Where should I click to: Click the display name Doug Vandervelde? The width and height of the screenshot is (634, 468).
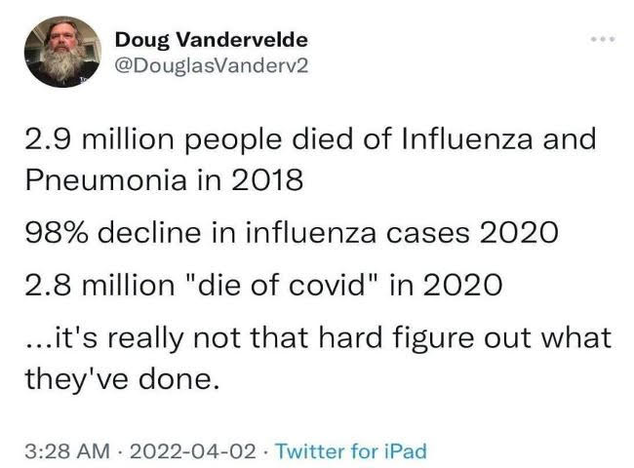211,40
